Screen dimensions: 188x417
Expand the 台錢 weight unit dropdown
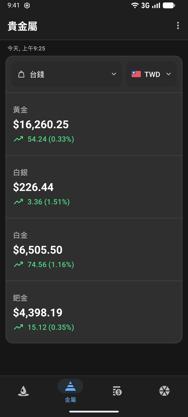67,74
